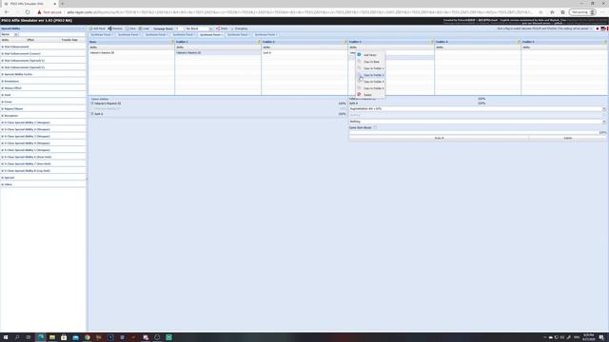Open File Explorer from the taskbar
Screen dimensions: 609x342
coord(52,337)
